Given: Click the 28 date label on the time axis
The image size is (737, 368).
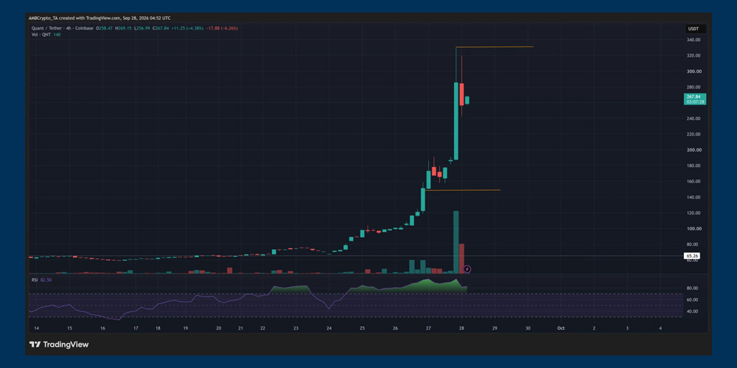Looking at the screenshot, I should (x=461, y=328).
